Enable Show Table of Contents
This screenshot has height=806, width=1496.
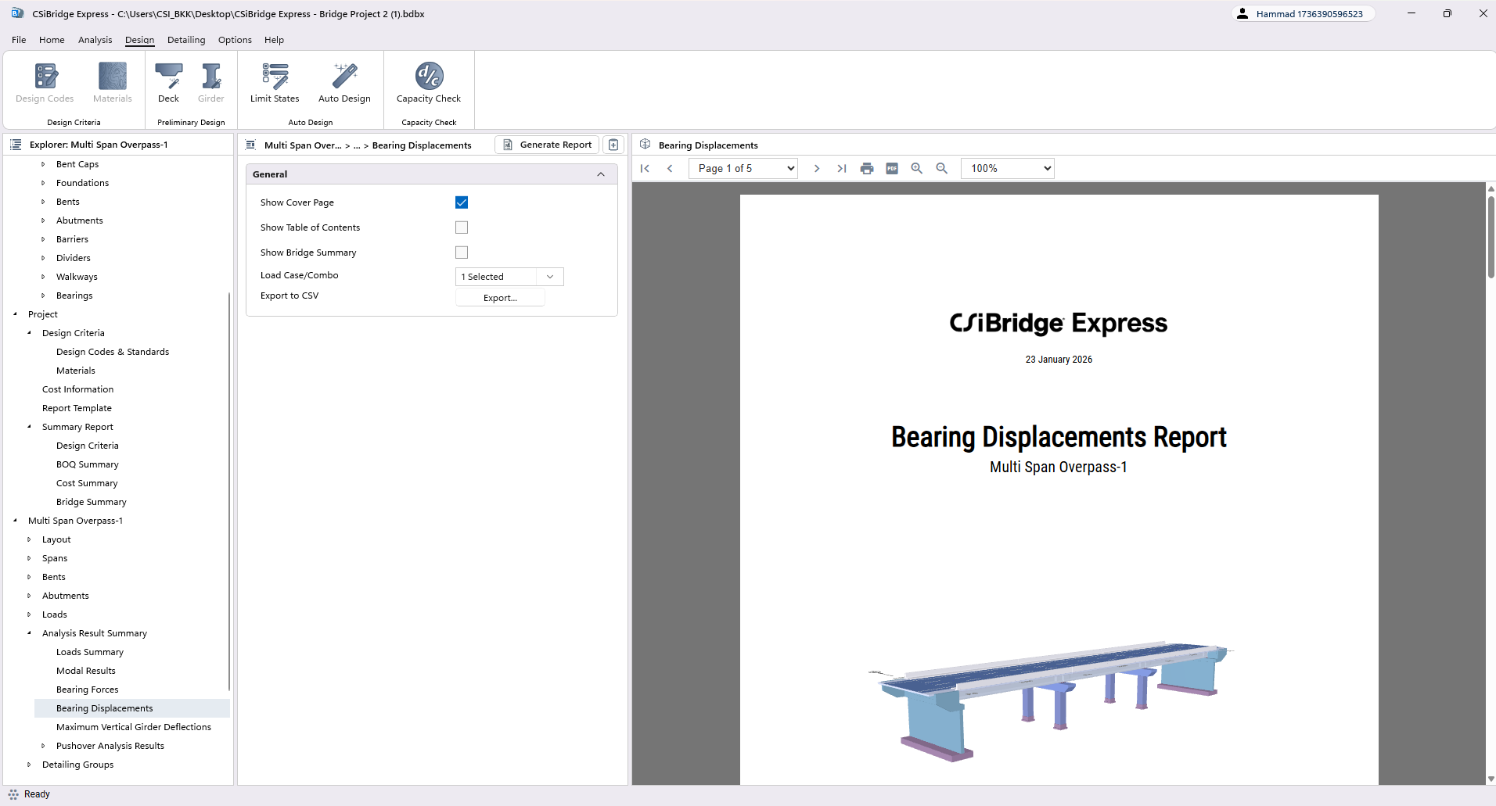click(462, 227)
